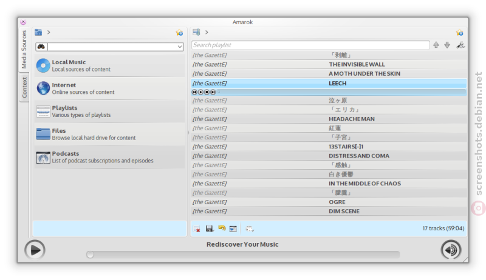The height and width of the screenshot is (280, 486).
Task: Select the highlighted track LEECH
Action: pyautogui.click(x=329, y=83)
